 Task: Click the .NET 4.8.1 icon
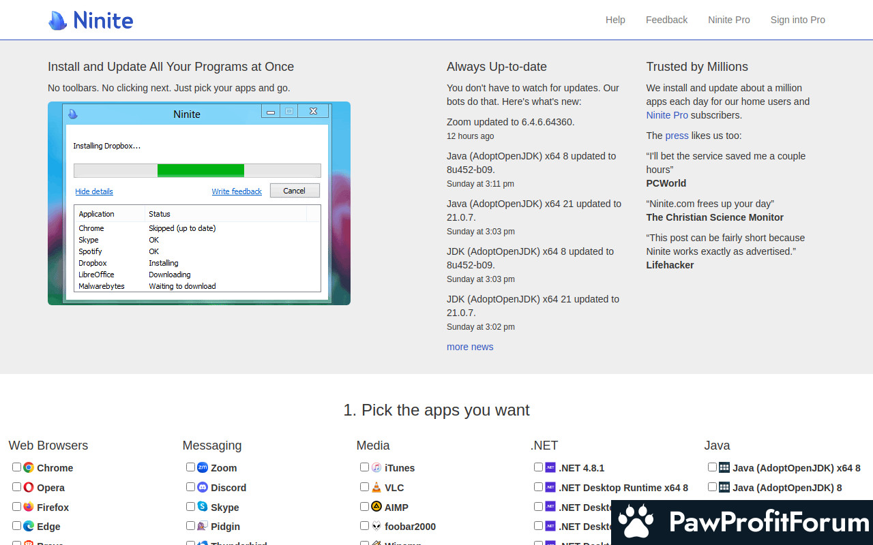click(550, 467)
